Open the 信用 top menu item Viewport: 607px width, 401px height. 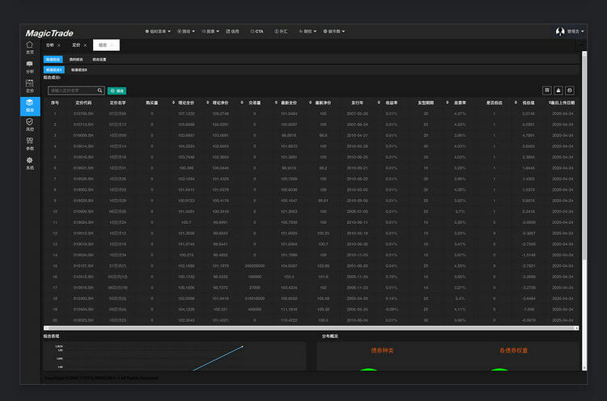[232, 32]
